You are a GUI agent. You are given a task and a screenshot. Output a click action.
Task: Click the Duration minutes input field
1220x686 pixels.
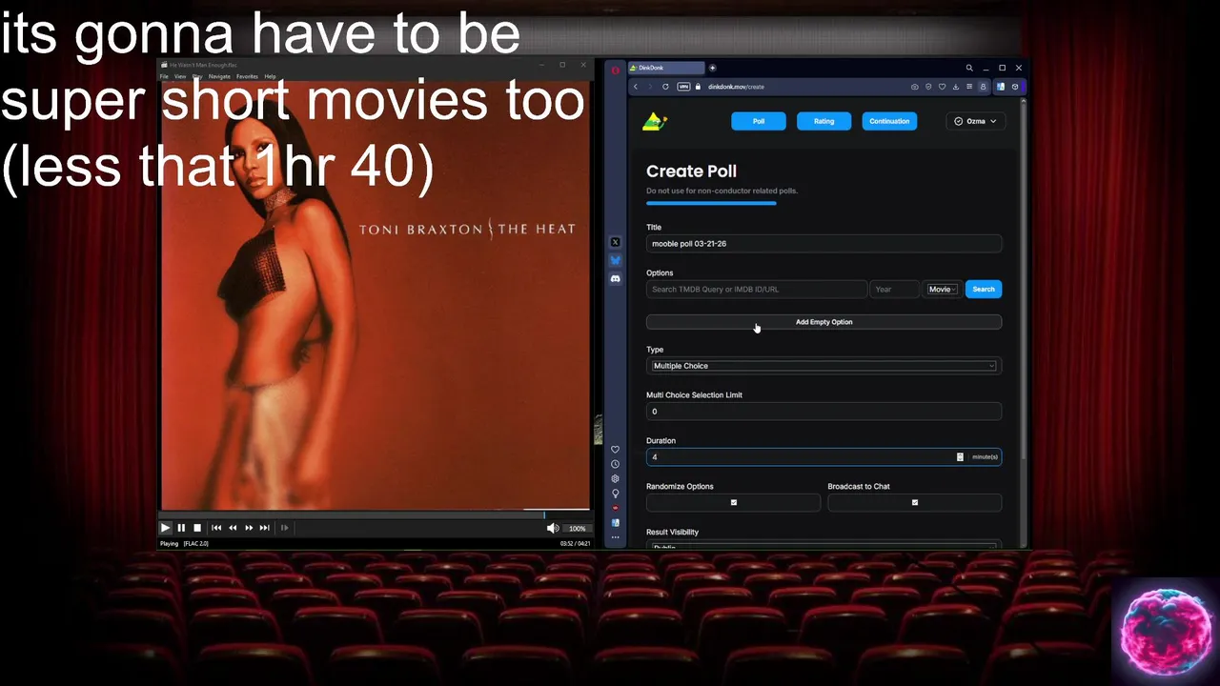(x=823, y=457)
